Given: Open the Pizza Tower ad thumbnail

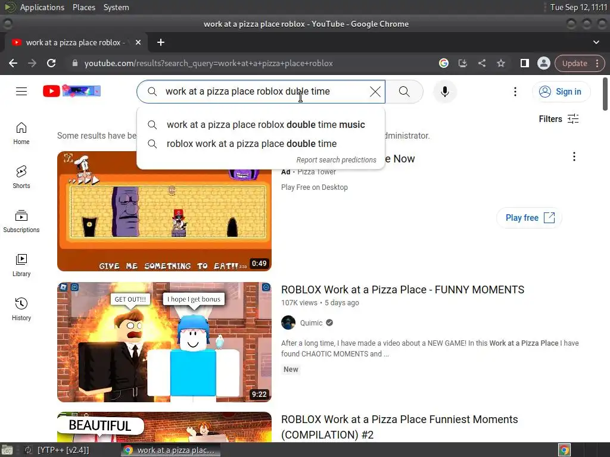Looking at the screenshot, I should tap(164, 211).
